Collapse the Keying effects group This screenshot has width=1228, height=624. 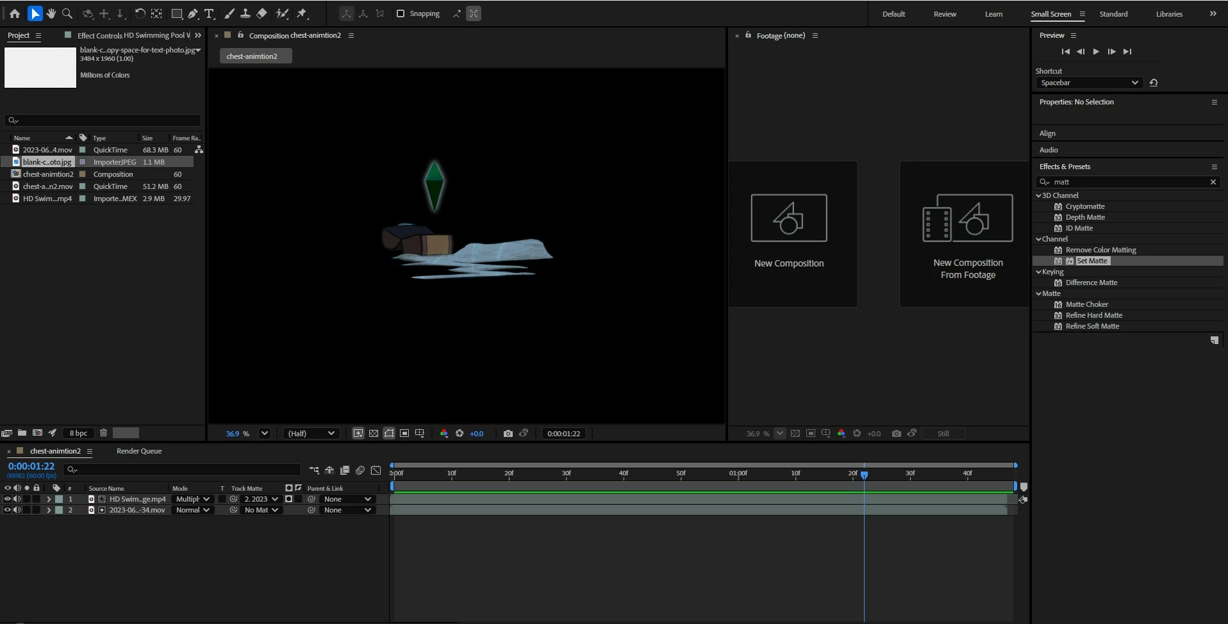coord(1038,272)
